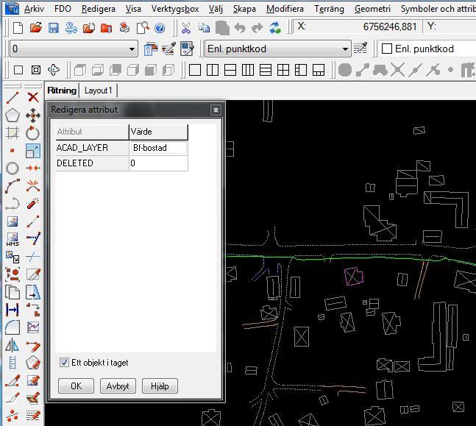This screenshot has width=476, height=426.
Task: Click the Bf-bostad value field
Action: (x=158, y=148)
